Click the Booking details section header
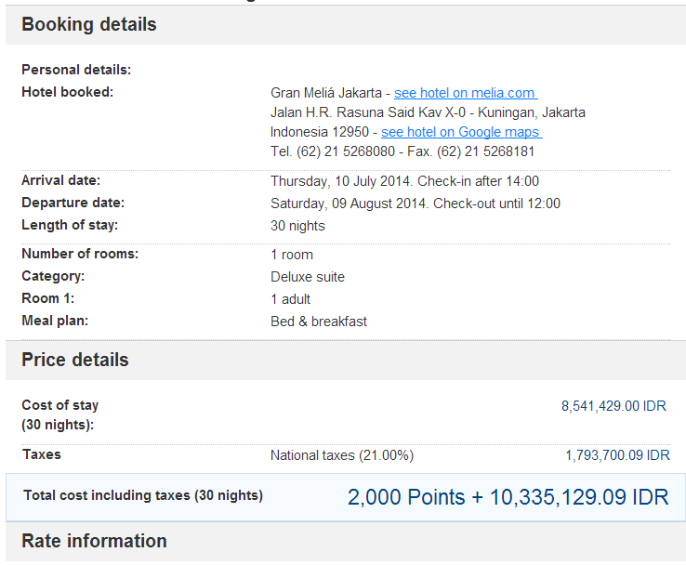Screen dimensions: 686x565 (89, 25)
